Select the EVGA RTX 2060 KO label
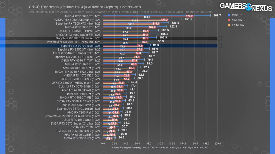Viewport: 275px width, 154px height. click(x=83, y=138)
